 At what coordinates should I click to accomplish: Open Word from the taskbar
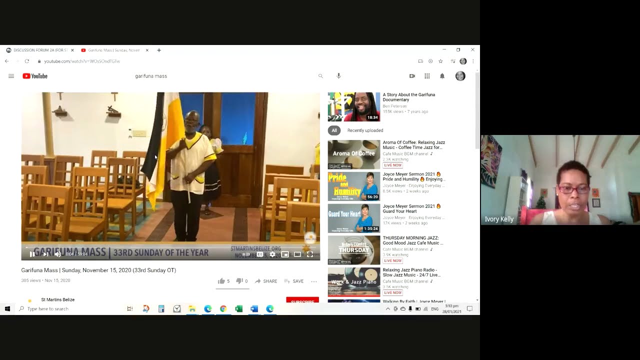[x=254, y=309]
